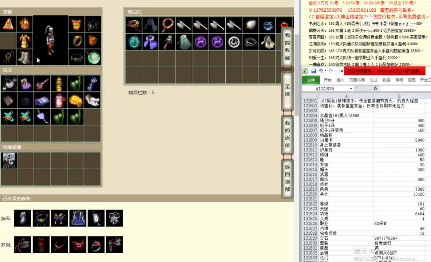431x262 pixels.
Task: Select the blue vest in 洞天 set
Action: [78, 218]
